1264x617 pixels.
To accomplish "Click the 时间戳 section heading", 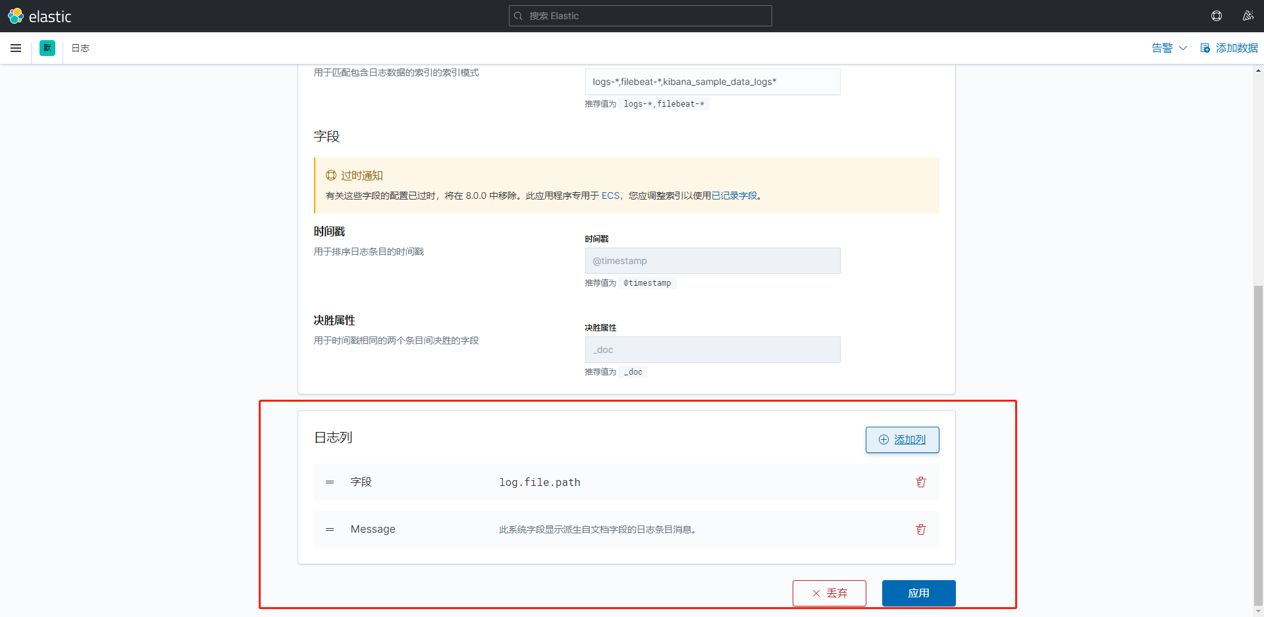I will point(329,232).
